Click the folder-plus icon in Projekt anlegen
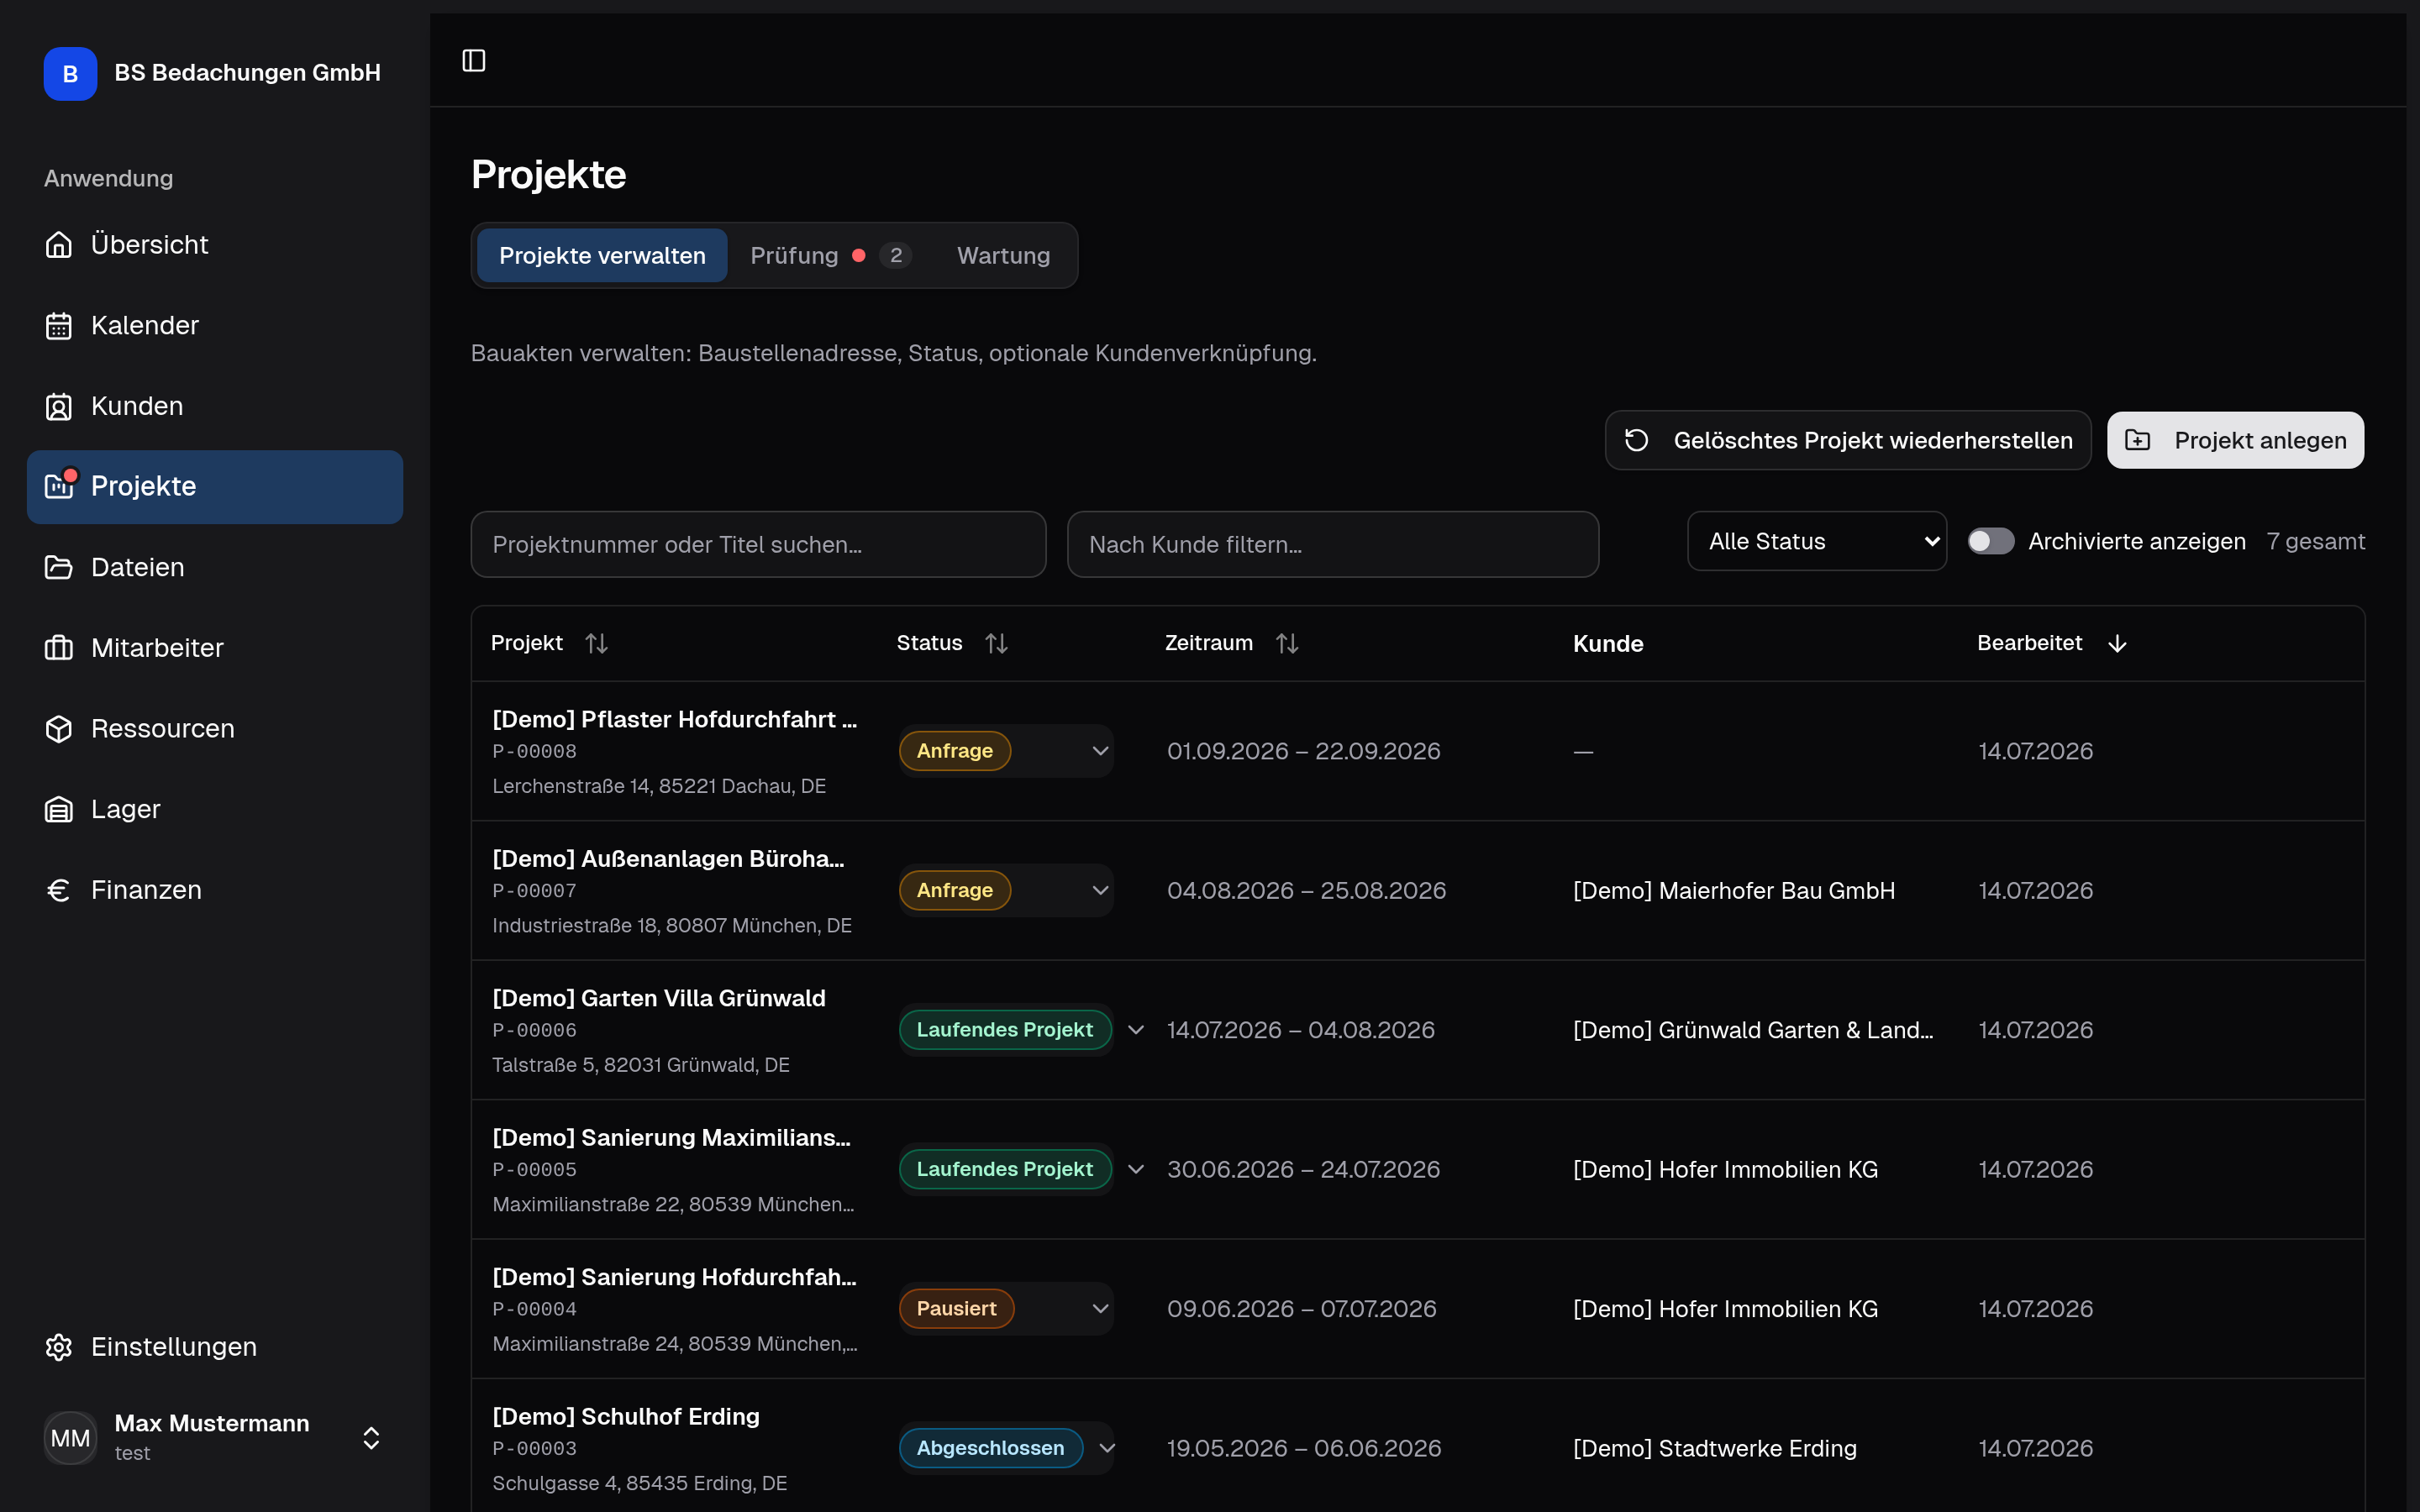This screenshot has width=2420, height=1512. point(2137,440)
